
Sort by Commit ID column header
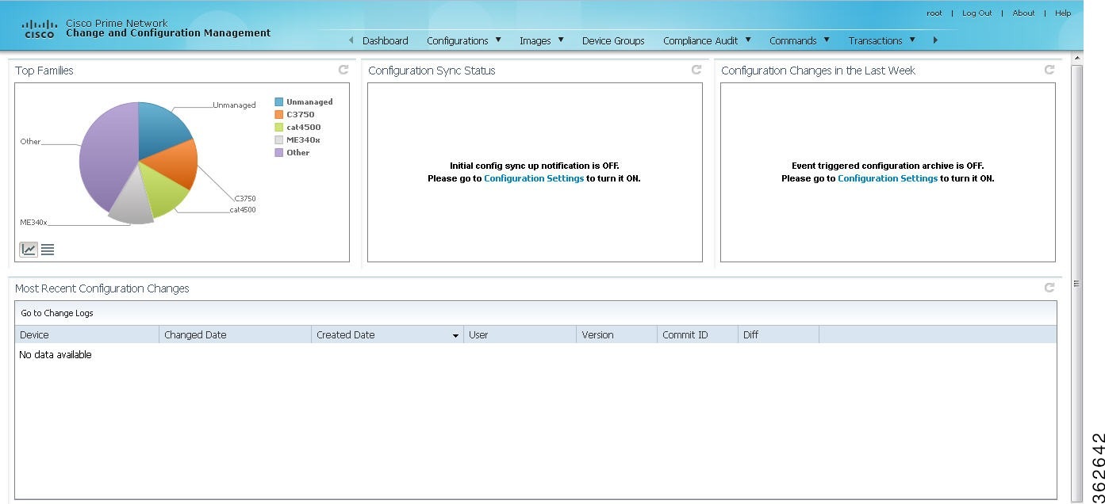click(x=698, y=334)
